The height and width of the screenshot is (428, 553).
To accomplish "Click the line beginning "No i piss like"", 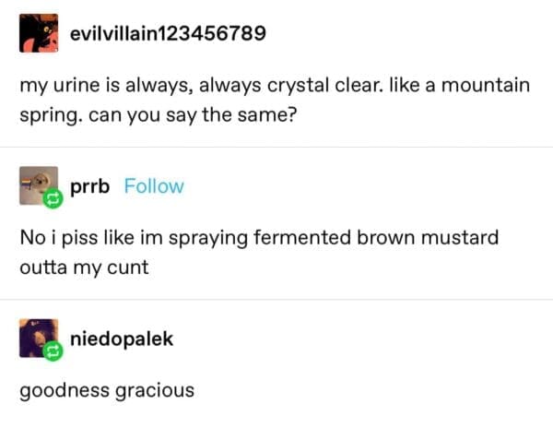I will pos(258,238).
